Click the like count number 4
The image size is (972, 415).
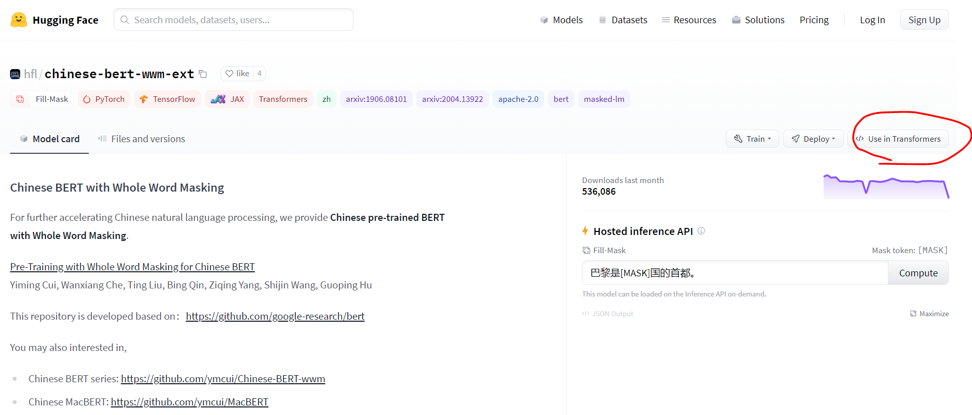click(259, 74)
